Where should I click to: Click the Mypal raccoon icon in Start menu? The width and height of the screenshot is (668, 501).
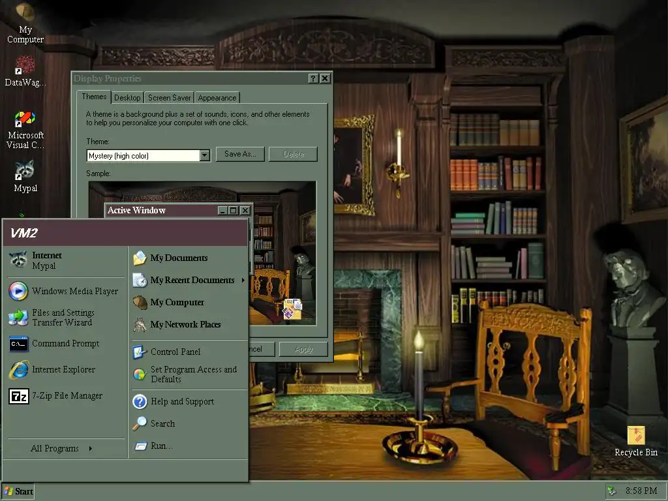coord(18,260)
